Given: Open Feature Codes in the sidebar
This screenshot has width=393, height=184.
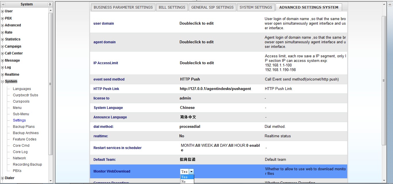Looking at the screenshot, I should pyautogui.click(x=24, y=139).
